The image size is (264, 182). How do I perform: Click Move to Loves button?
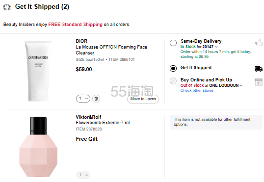(x=143, y=99)
